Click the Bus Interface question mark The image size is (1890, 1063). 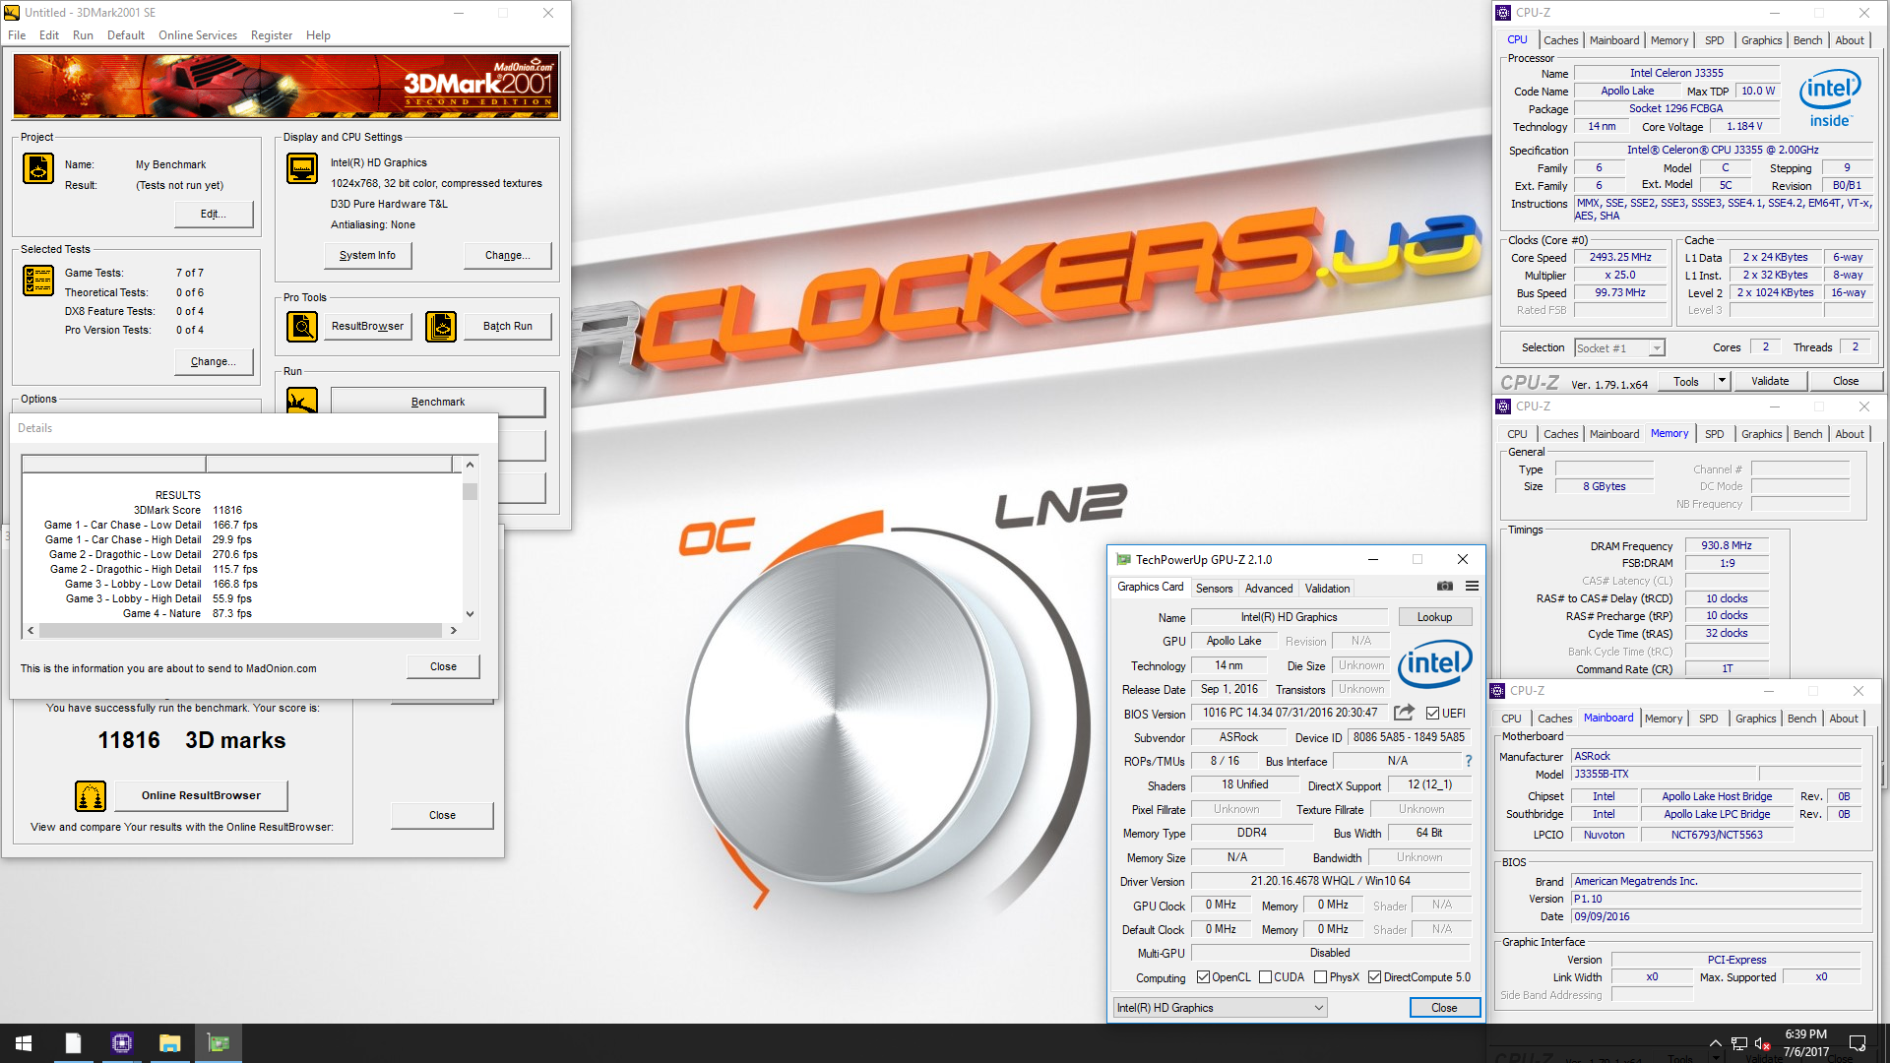(x=1469, y=761)
